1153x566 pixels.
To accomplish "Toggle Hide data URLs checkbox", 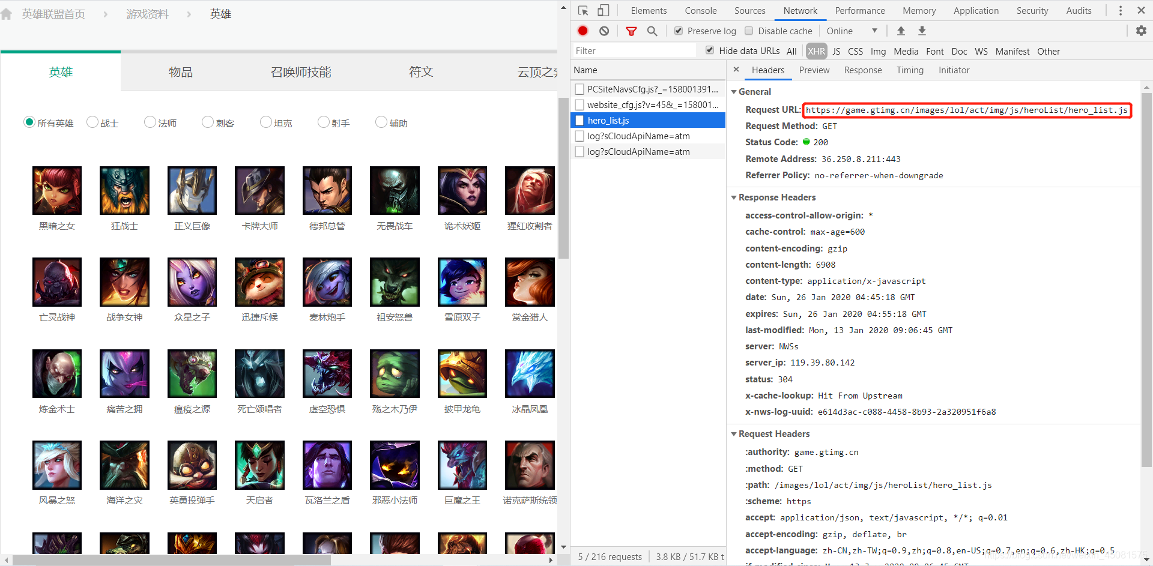I will [710, 50].
